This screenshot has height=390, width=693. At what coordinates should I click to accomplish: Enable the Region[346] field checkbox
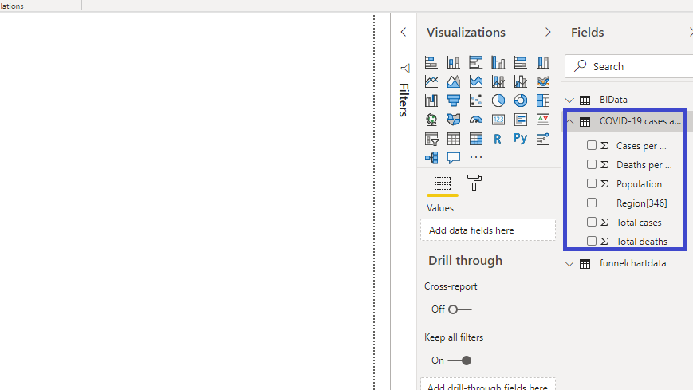592,203
